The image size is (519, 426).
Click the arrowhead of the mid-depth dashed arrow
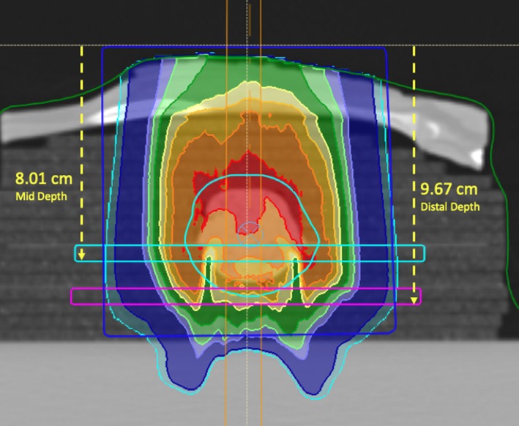(x=82, y=255)
